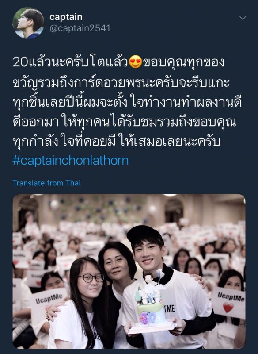Viewport: 258px width, 354px height.
Task: Tap the tweet's Thai text body
Action: [127, 102]
